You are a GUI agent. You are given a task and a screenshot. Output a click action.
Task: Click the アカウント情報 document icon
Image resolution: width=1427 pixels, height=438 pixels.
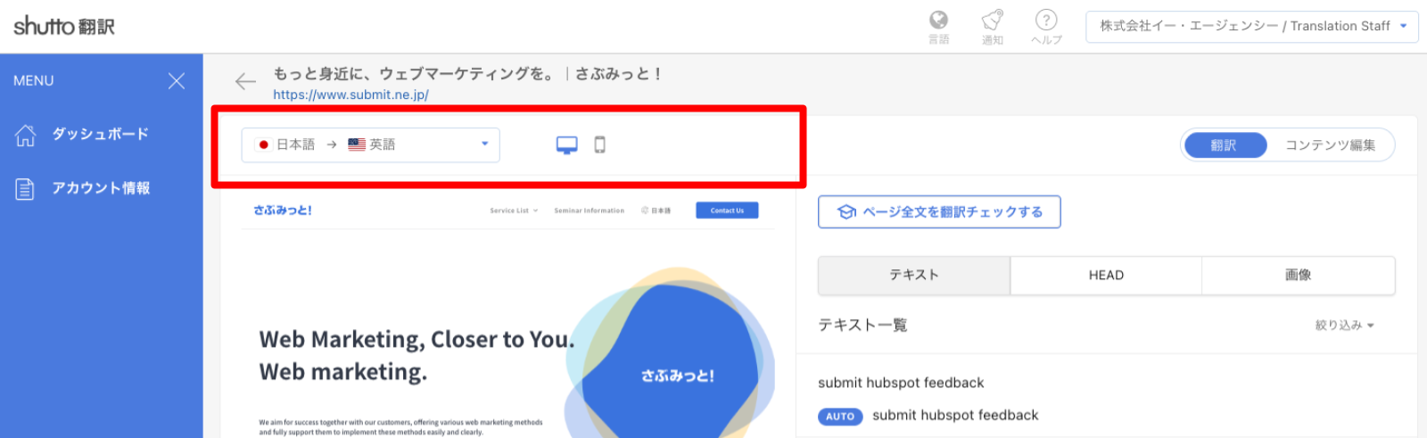click(x=25, y=189)
